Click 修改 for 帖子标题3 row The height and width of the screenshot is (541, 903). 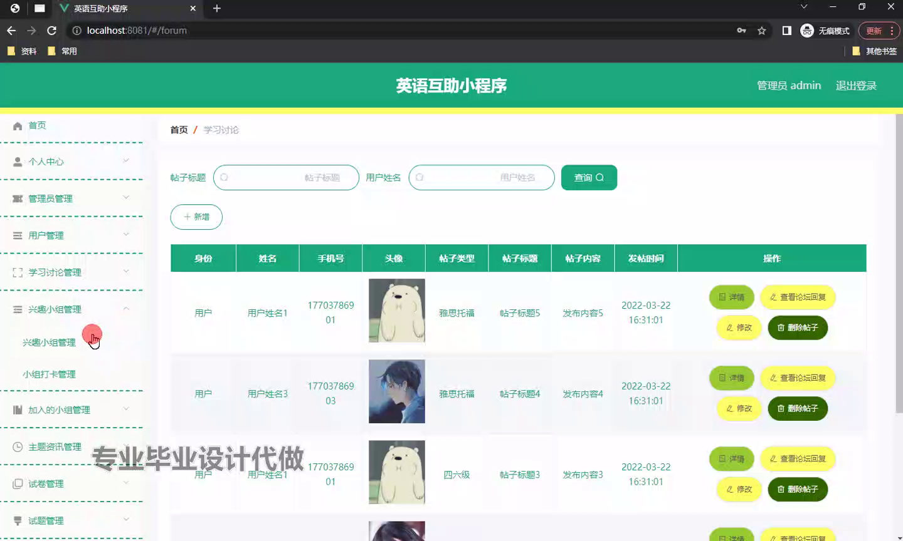[x=739, y=489]
